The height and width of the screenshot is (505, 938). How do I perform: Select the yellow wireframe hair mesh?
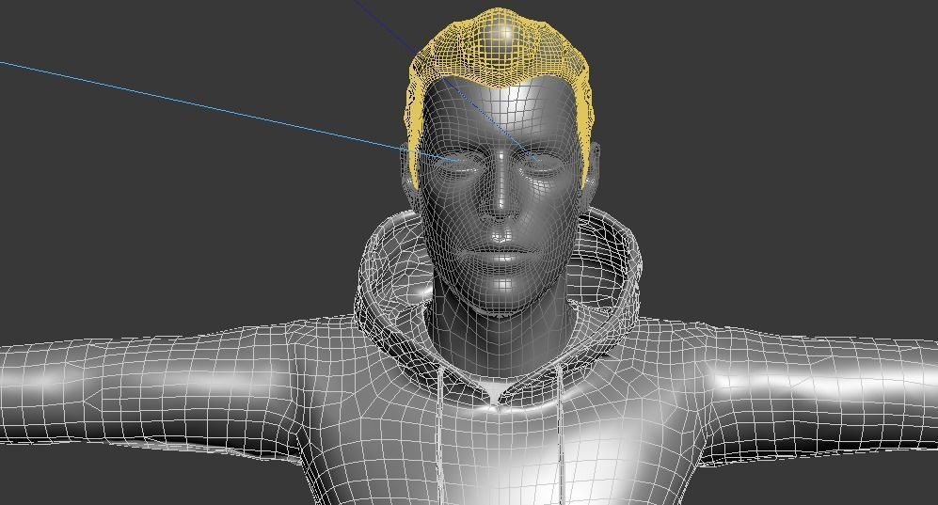point(501,48)
